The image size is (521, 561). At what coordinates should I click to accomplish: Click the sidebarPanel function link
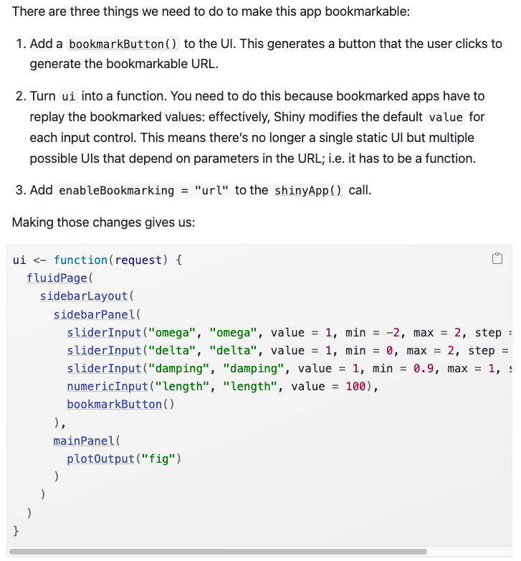pyautogui.click(x=94, y=314)
